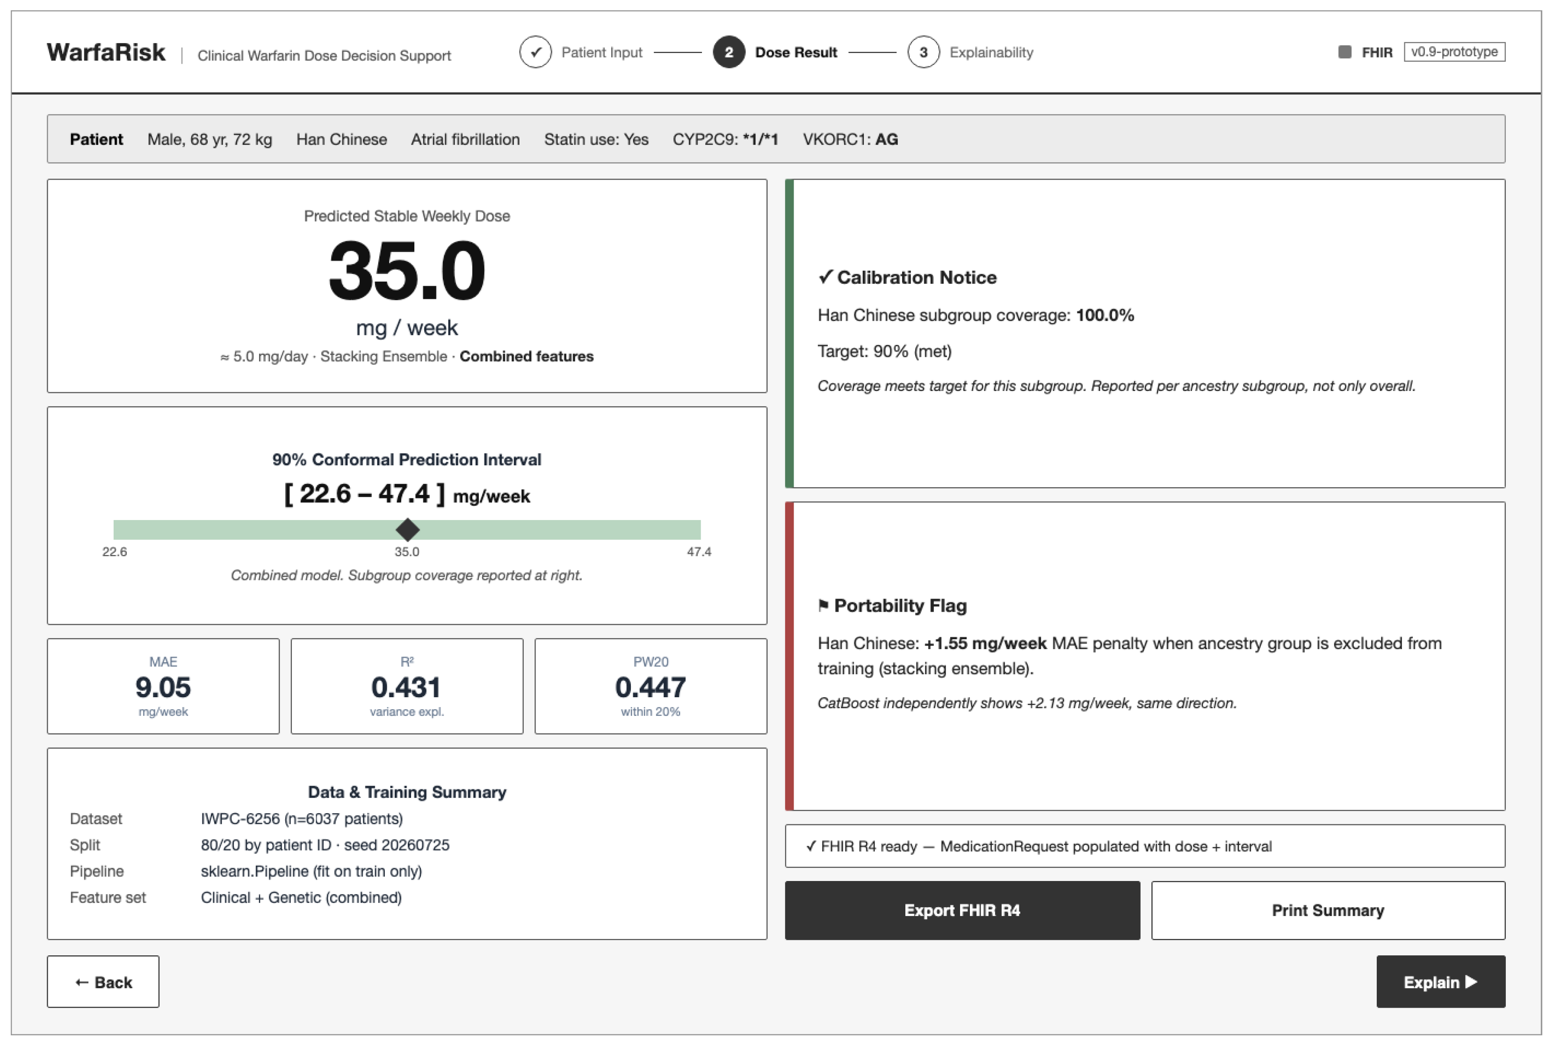Open explanation with the Explain button
The height and width of the screenshot is (1047, 1554).
[x=1440, y=982]
